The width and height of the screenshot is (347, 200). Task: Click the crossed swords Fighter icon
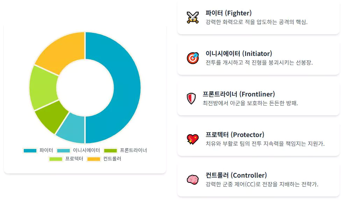pyautogui.click(x=193, y=17)
